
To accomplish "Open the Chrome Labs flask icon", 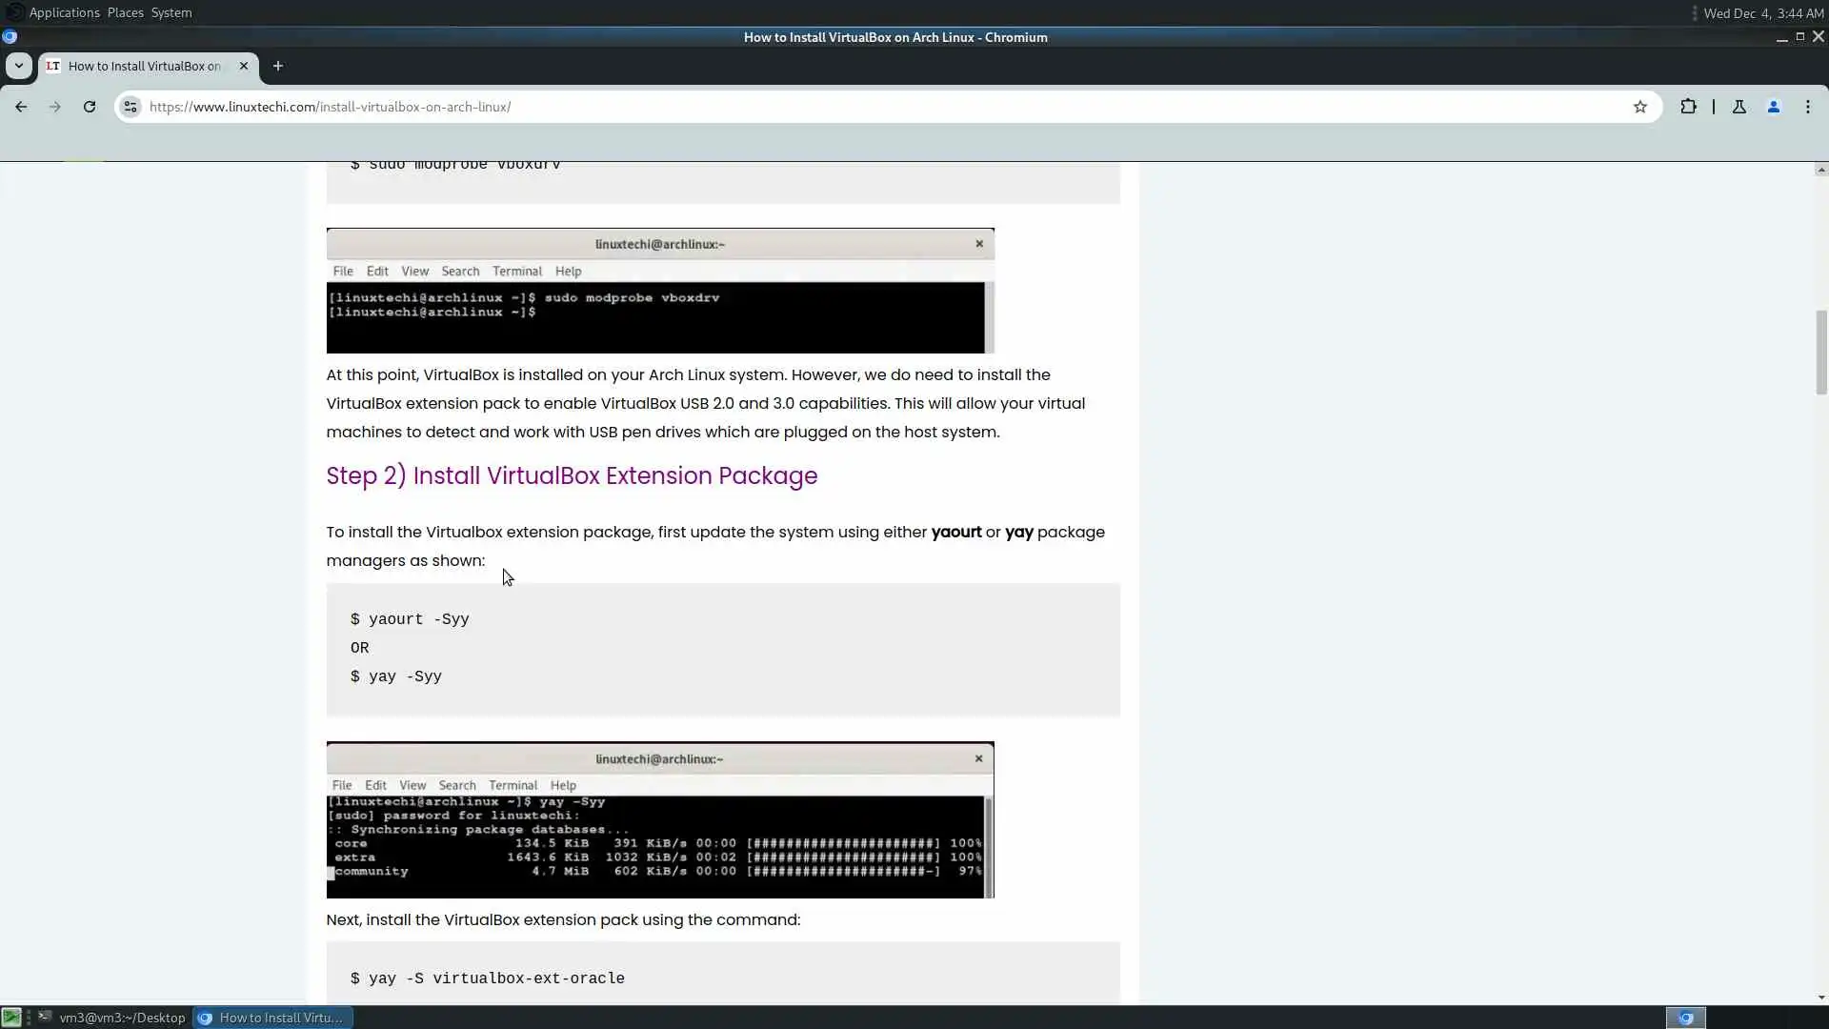I will click(1739, 107).
